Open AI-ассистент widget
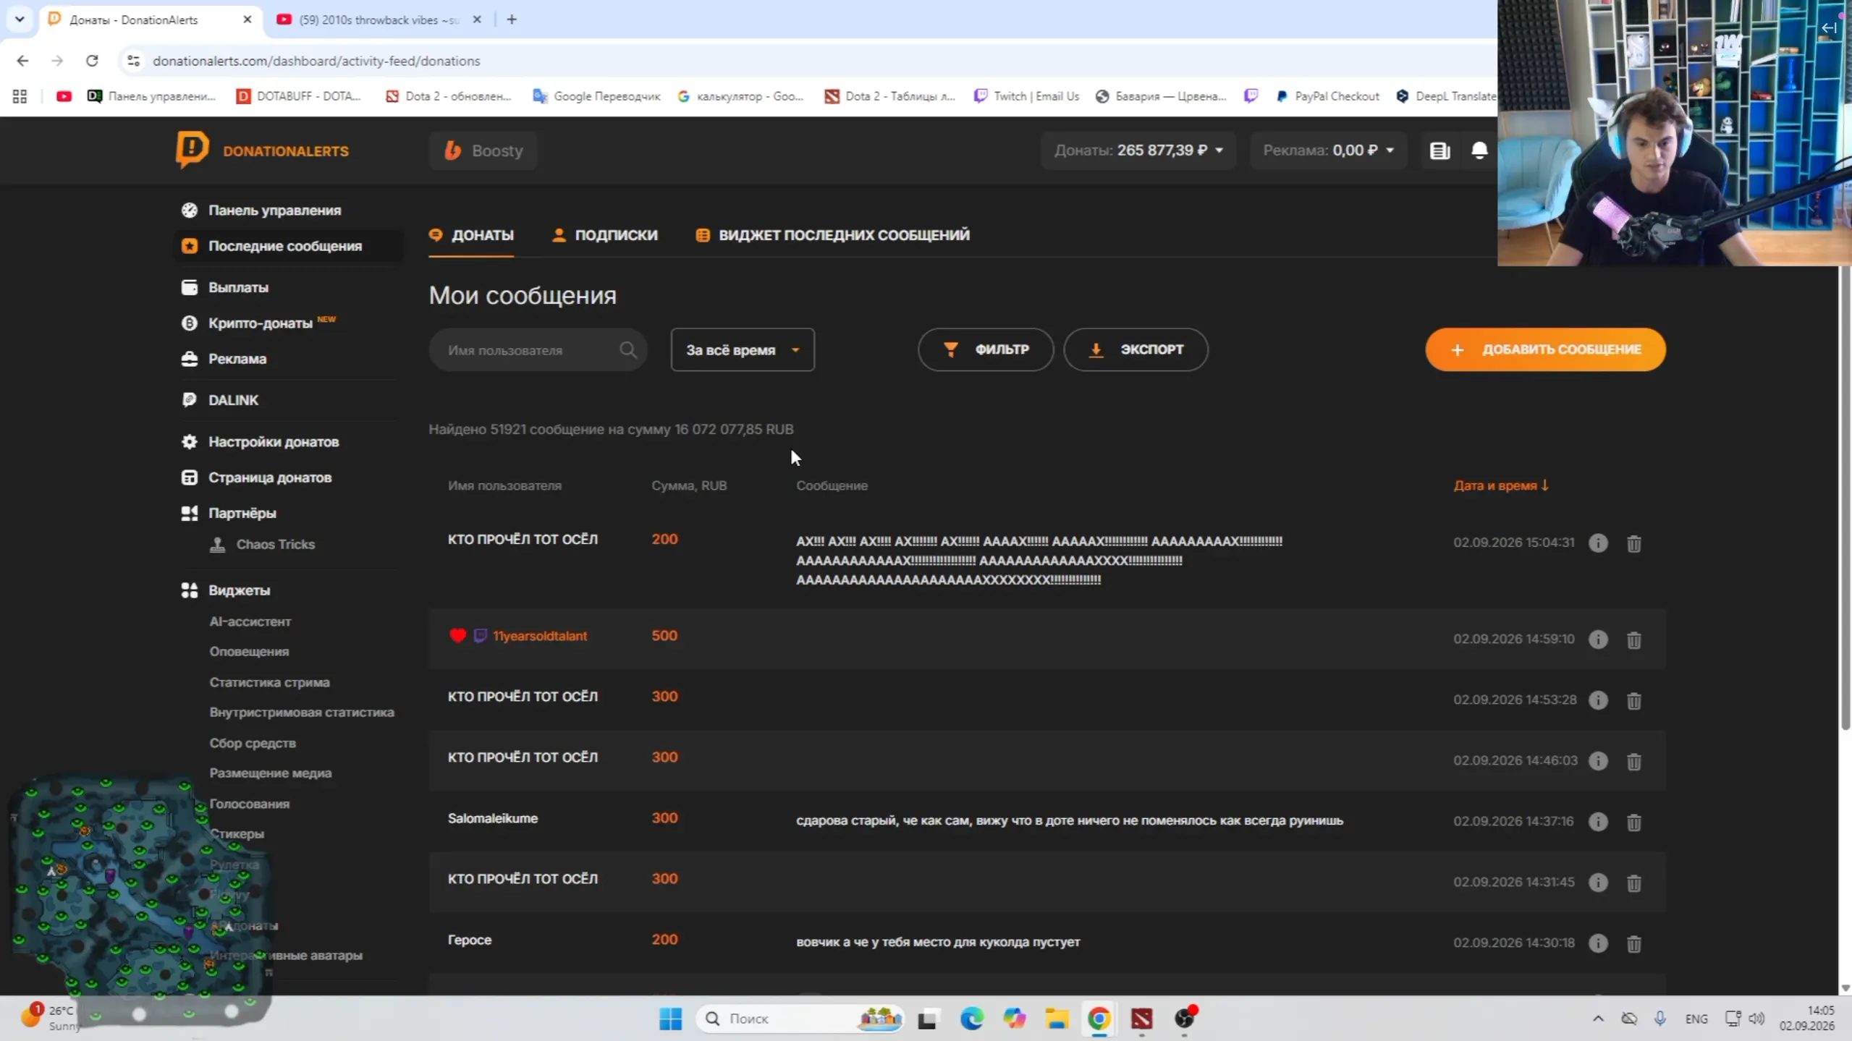Image resolution: width=1852 pixels, height=1041 pixels. click(250, 621)
